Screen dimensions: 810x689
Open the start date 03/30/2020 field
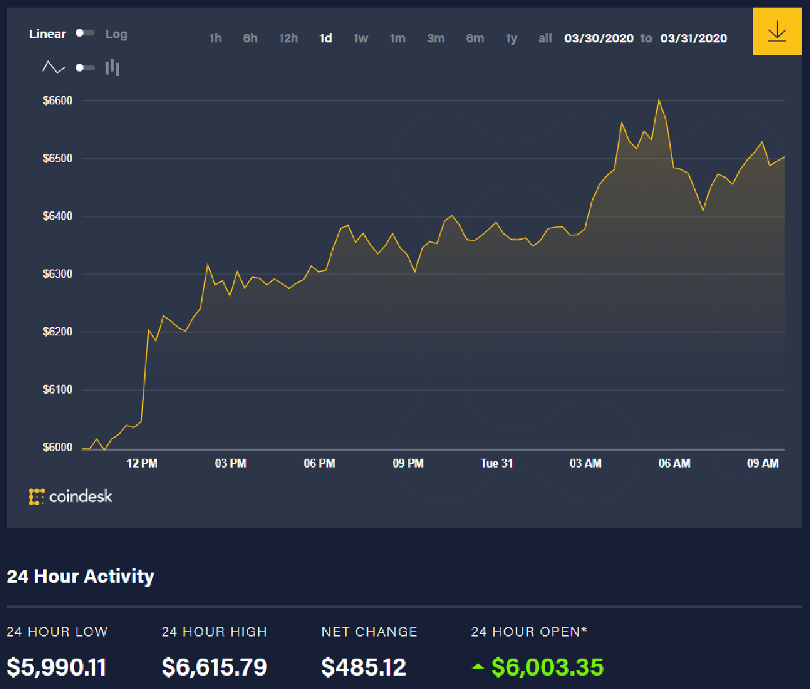point(599,39)
